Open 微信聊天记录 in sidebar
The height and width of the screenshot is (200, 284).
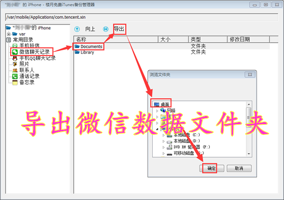click(x=35, y=52)
